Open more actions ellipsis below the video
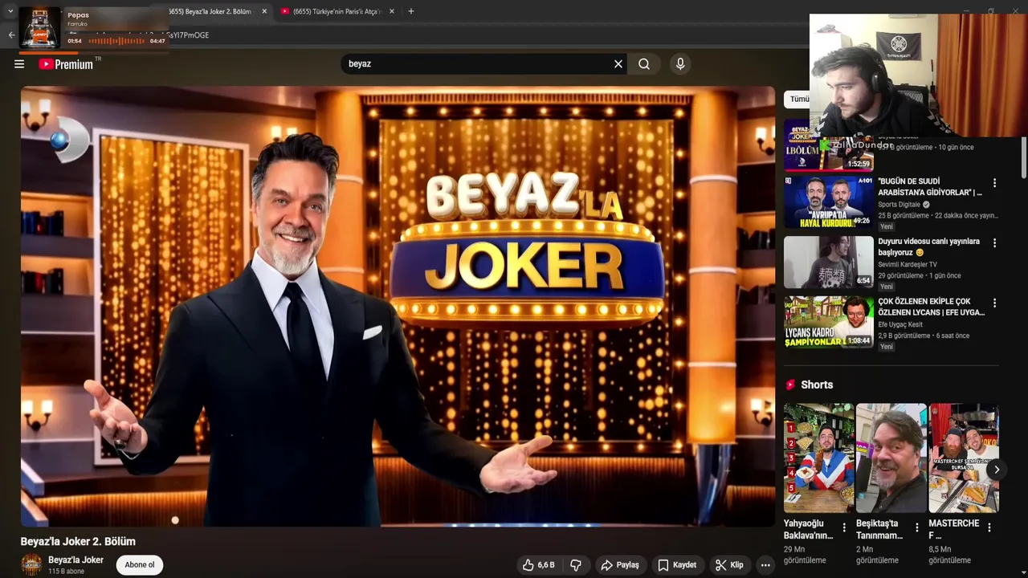This screenshot has width=1028, height=578. (x=765, y=565)
